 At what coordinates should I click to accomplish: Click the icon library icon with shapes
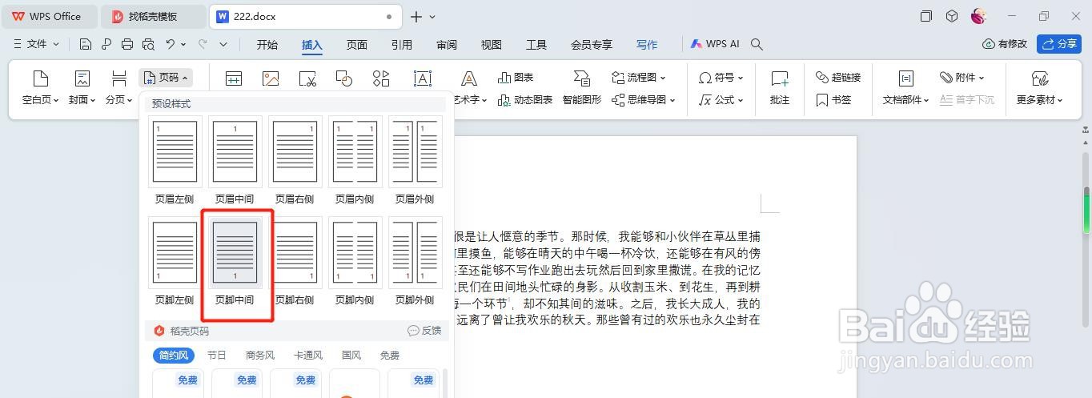[x=381, y=78]
